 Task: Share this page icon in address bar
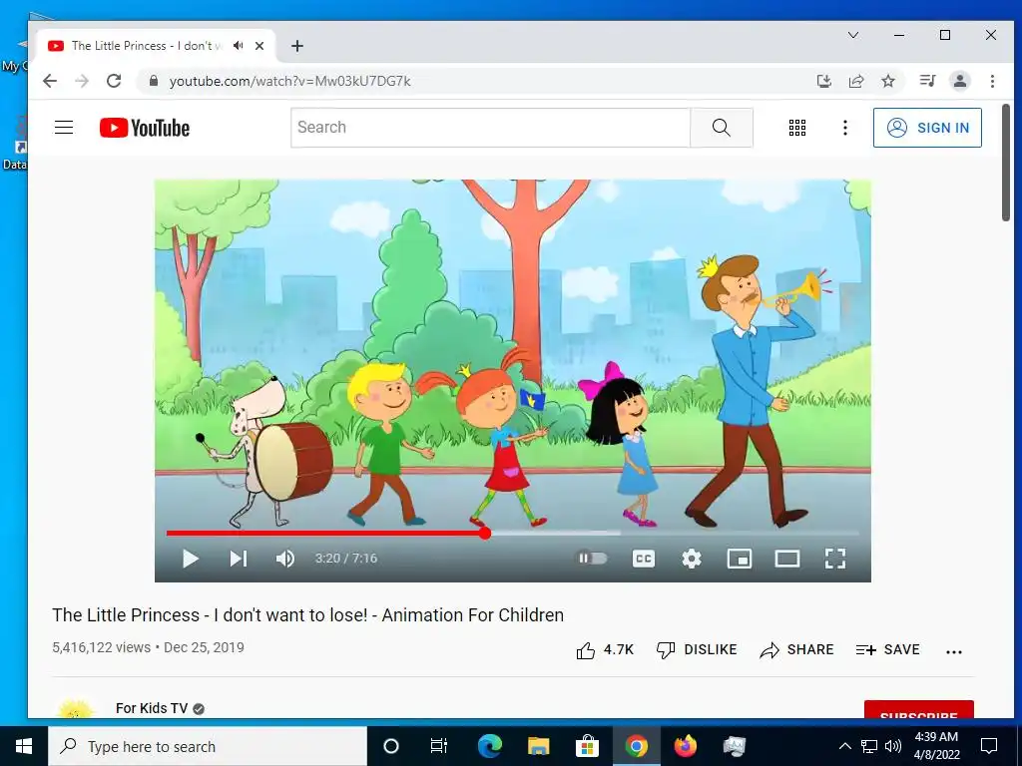(x=855, y=81)
